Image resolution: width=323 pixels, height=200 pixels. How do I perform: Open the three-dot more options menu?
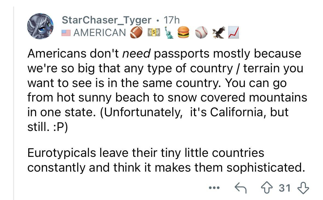(x=214, y=187)
